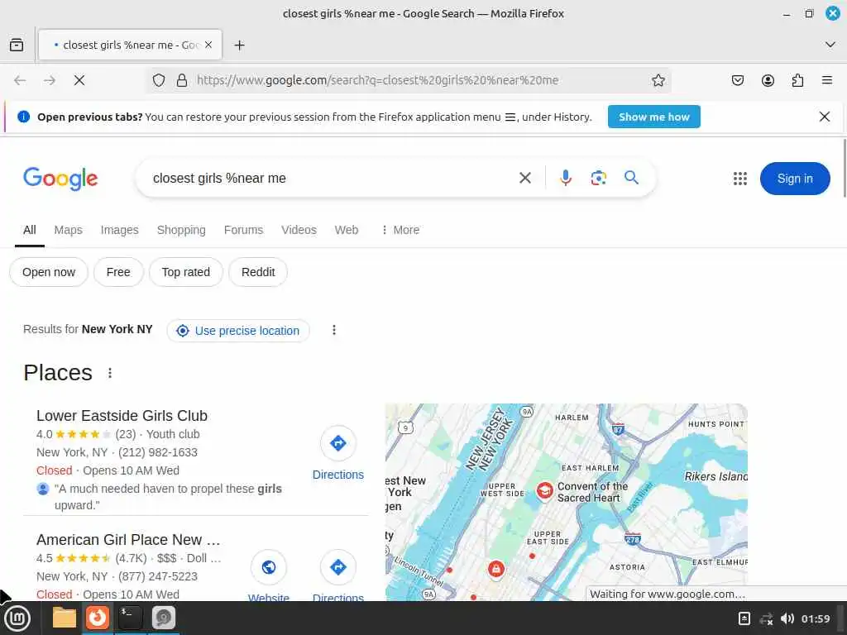Go forward one page
The image size is (847, 635).
click(50, 80)
